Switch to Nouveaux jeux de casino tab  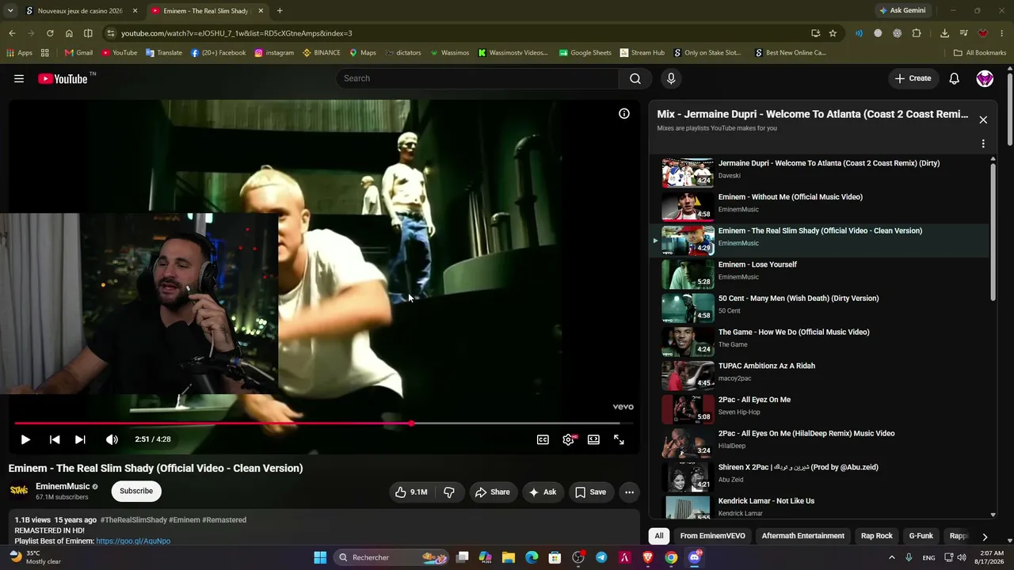(x=81, y=11)
